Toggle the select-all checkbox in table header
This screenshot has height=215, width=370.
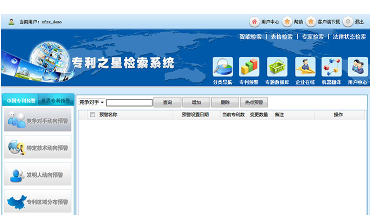click(x=92, y=114)
